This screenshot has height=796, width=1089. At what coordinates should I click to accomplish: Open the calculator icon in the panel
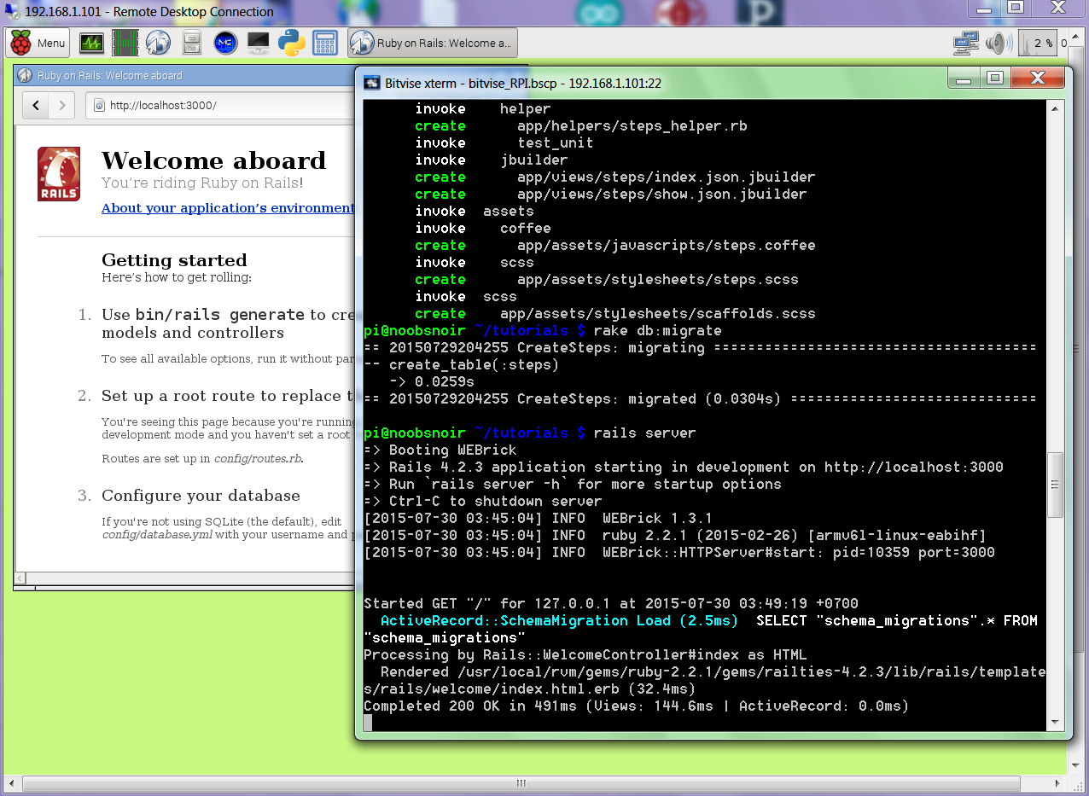pos(324,43)
